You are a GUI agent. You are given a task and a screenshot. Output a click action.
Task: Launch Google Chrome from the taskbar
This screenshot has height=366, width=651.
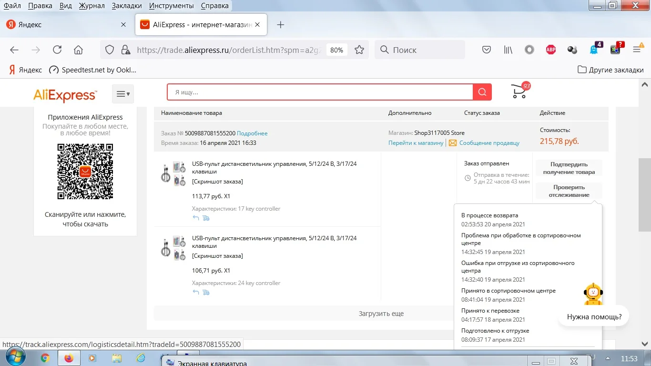45,358
